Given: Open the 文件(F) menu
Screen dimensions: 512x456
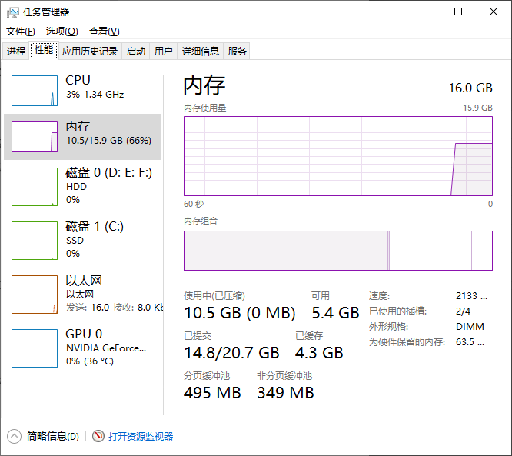Looking at the screenshot, I should tap(21, 32).
